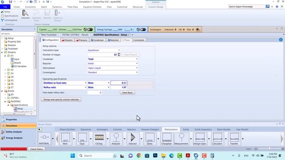Collapse the Blocks tree folder
Screen dimensions: 285x160
coord(2,91)
